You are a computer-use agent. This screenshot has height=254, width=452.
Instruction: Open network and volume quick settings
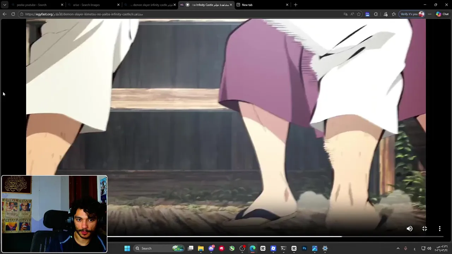426,248
